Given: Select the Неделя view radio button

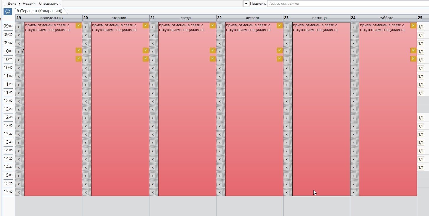Looking at the screenshot, I should pos(20,4).
